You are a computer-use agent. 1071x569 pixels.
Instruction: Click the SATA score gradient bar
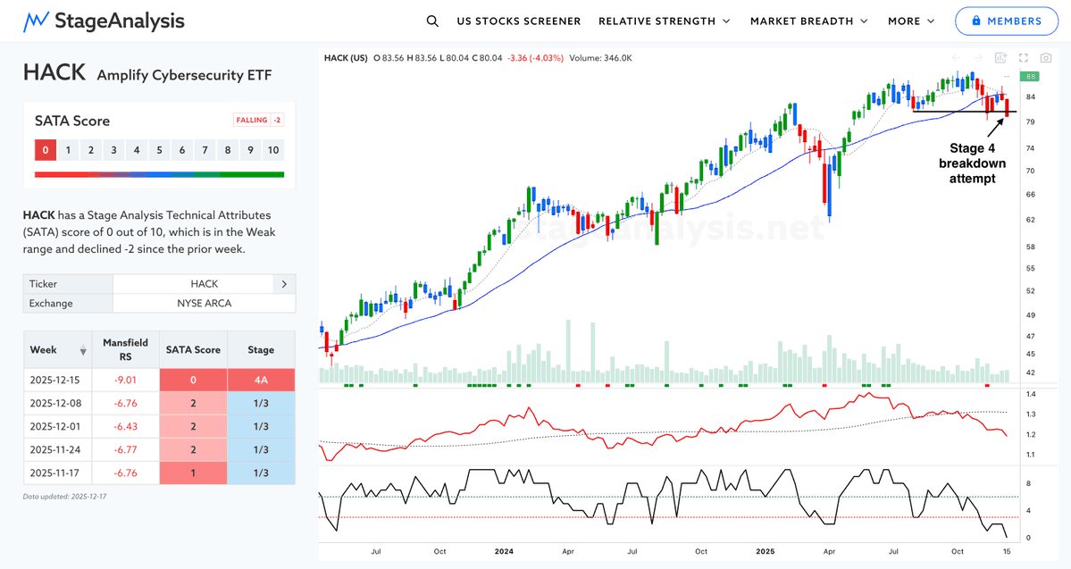[x=159, y=175]
